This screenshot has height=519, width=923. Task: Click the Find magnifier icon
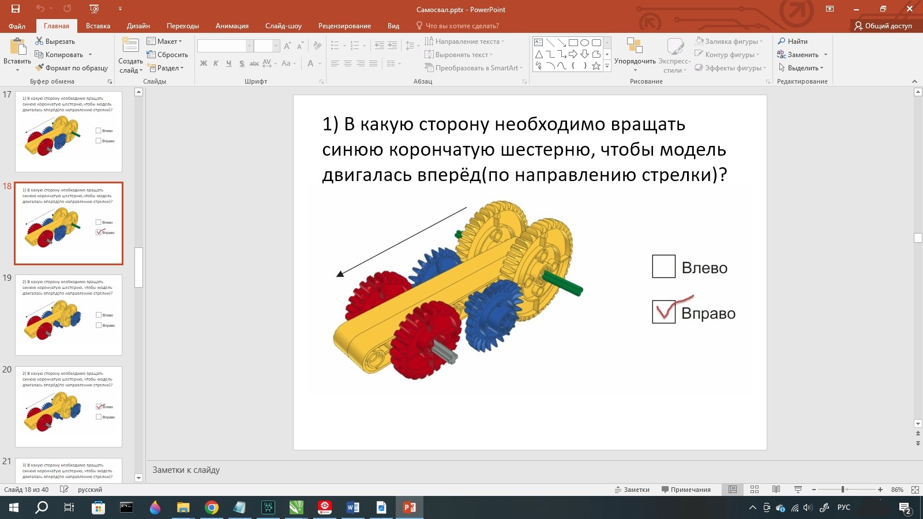[x=782, y=42]
